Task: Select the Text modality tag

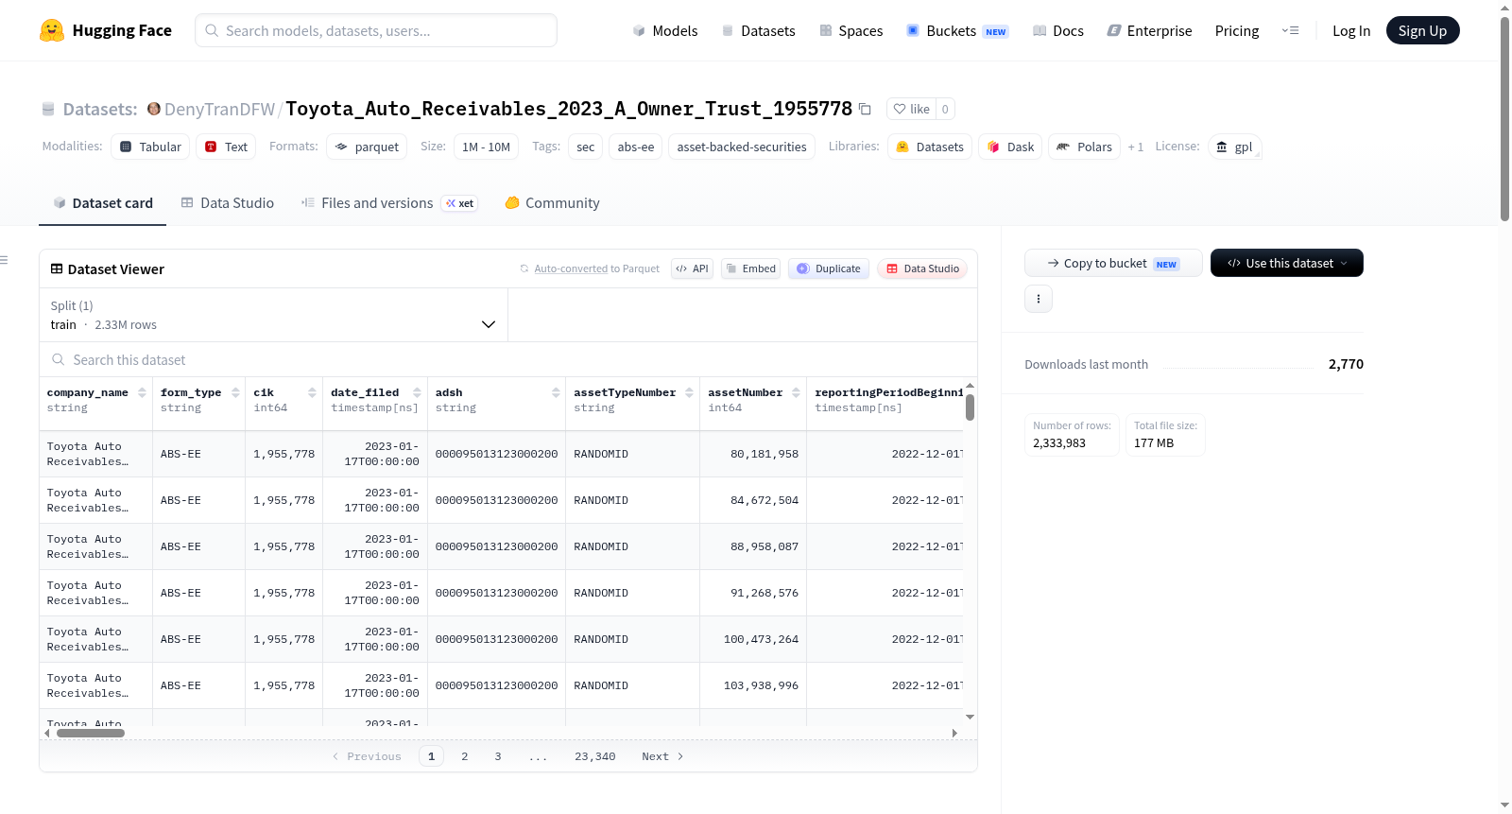Action: point(226,147)
